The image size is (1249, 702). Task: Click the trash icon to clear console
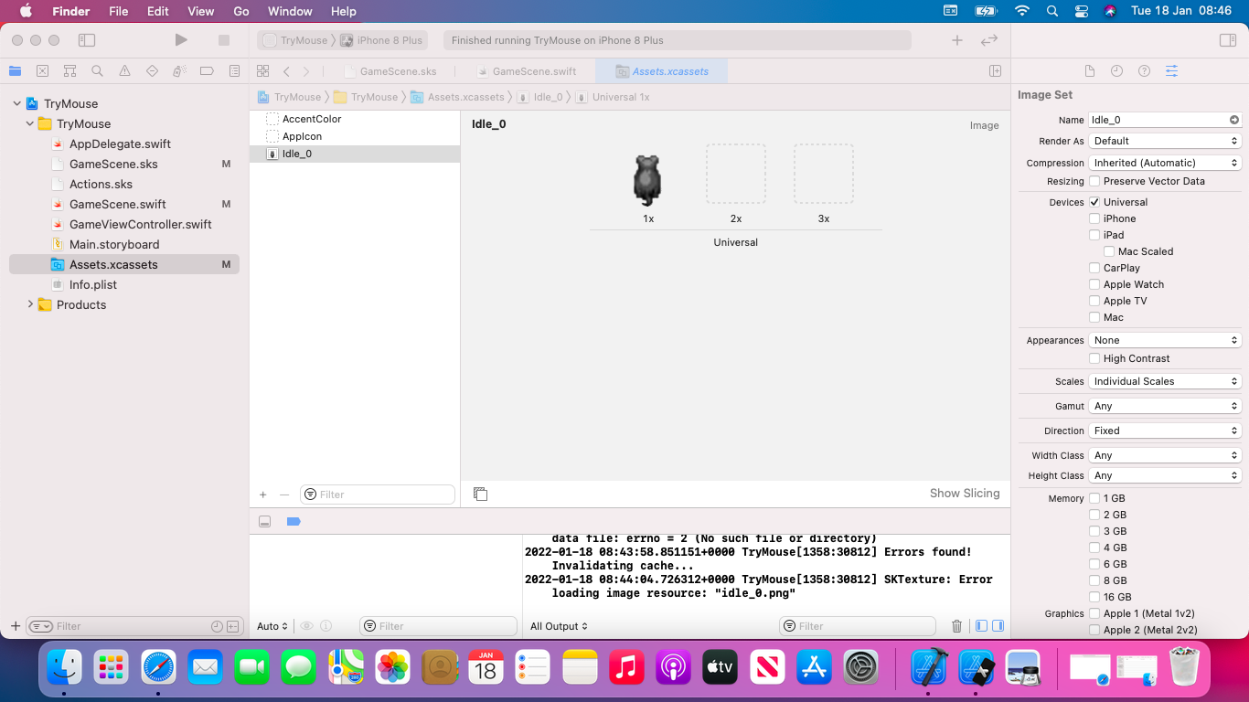(x=956, y=626)
